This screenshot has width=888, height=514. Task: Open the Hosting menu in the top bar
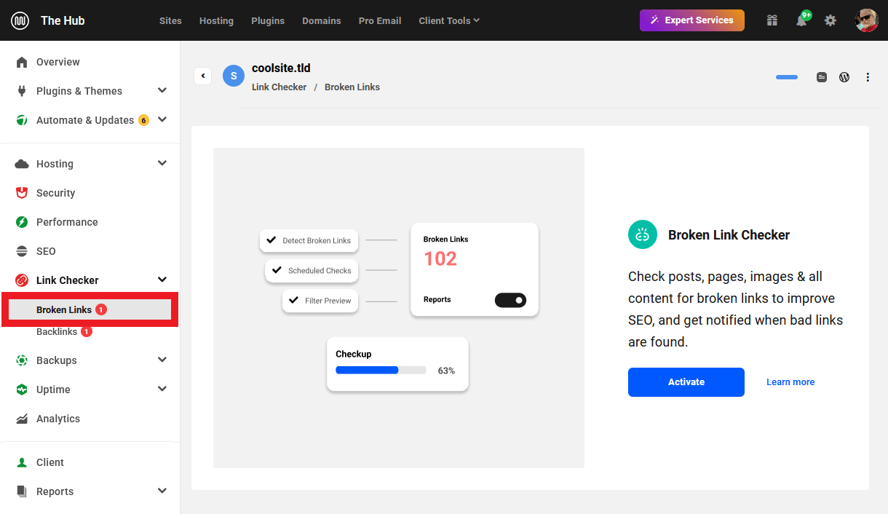(x=216, y=20)
